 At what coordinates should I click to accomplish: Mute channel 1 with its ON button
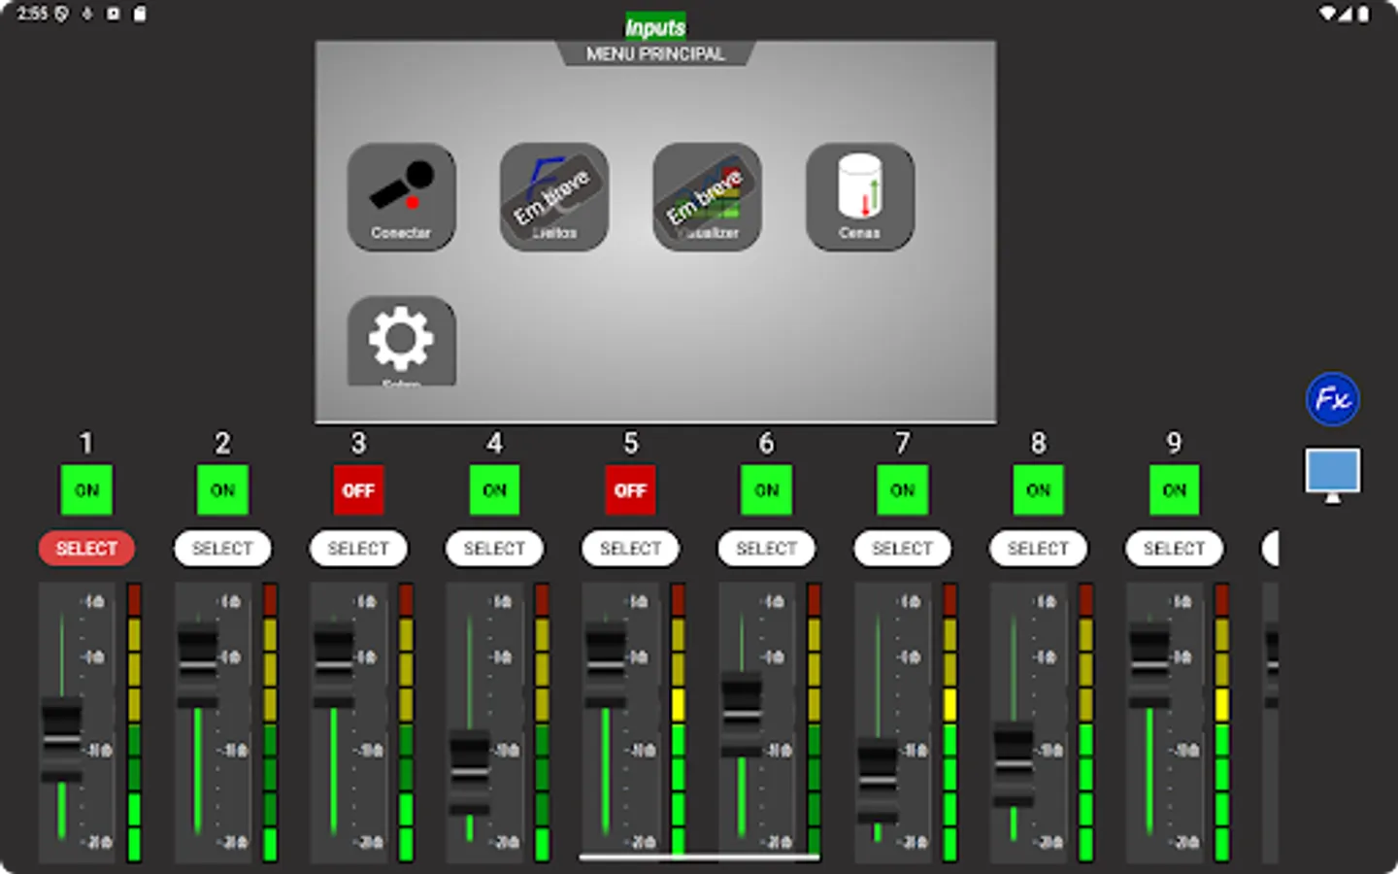[x=86, y=490]
